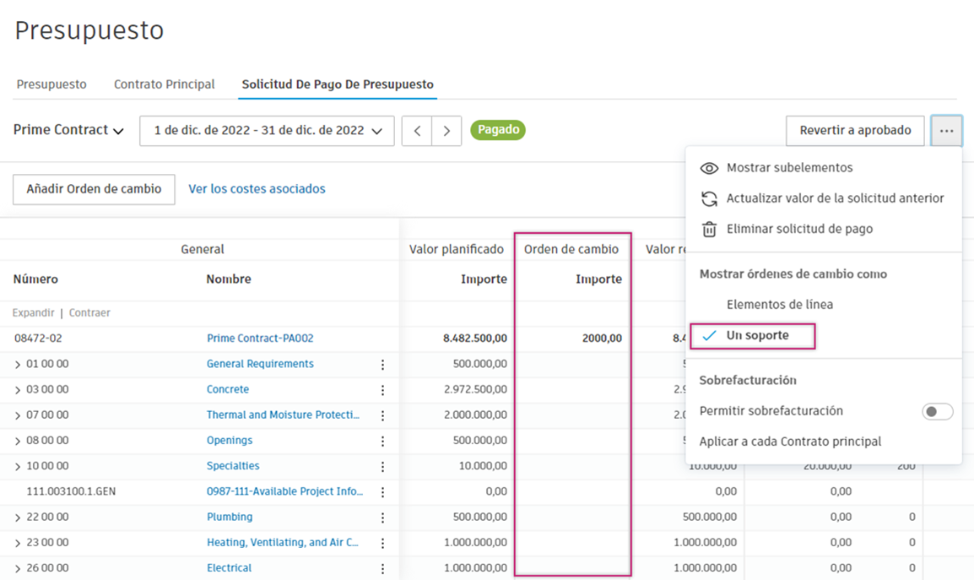Expand row 03 00 00
Viewport: 974px width, 580px height.
click(18, 390)
